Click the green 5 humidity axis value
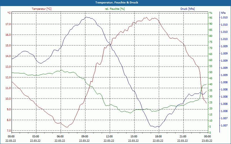 click(210, 126)
